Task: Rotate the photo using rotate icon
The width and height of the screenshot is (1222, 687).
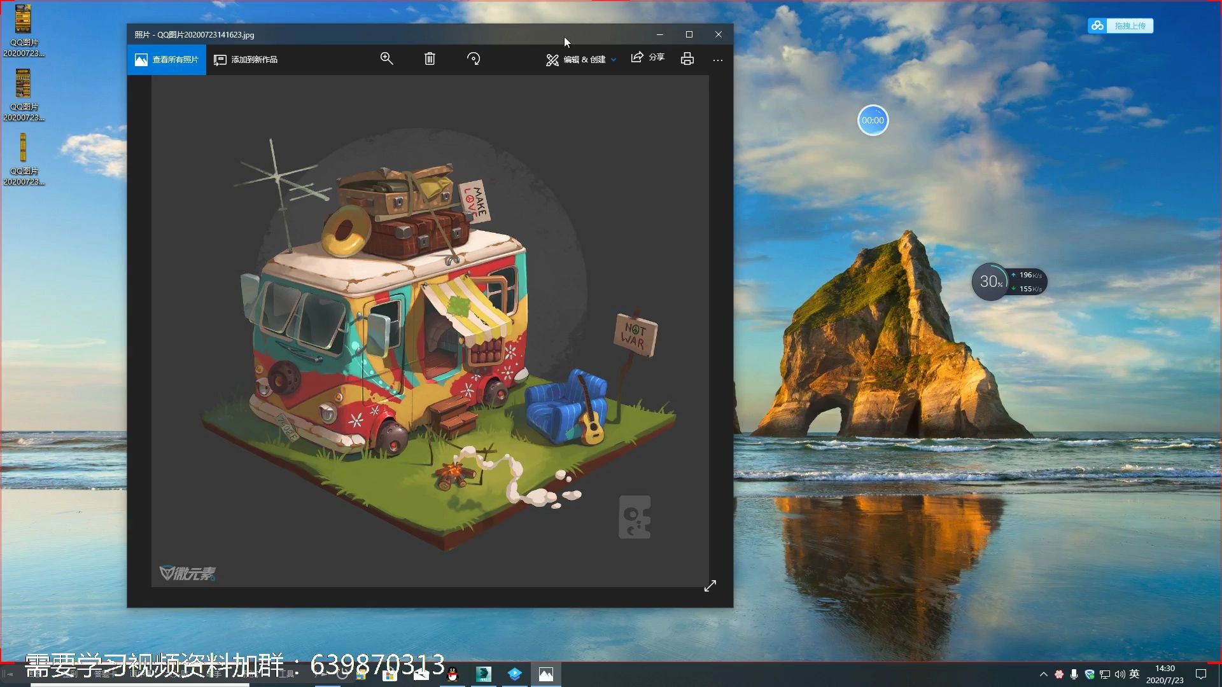Action: coord(474,59)
